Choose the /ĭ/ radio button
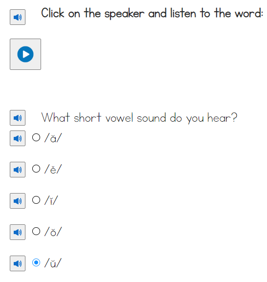This screenshot has height=282, width=267. tap(36, 200)
